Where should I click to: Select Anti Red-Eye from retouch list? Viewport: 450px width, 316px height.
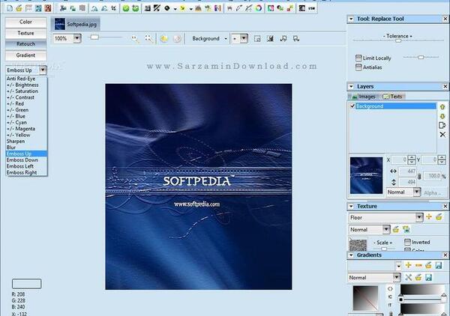(x=26, y=79)
